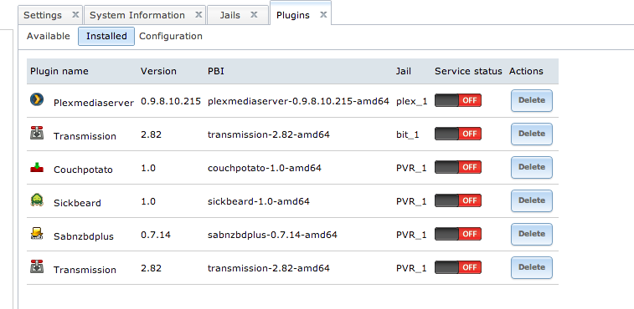The width and height of the screenshot is (634, 309).
Task: Close the Jails tab using its X
Action: (x=254, y=15)
